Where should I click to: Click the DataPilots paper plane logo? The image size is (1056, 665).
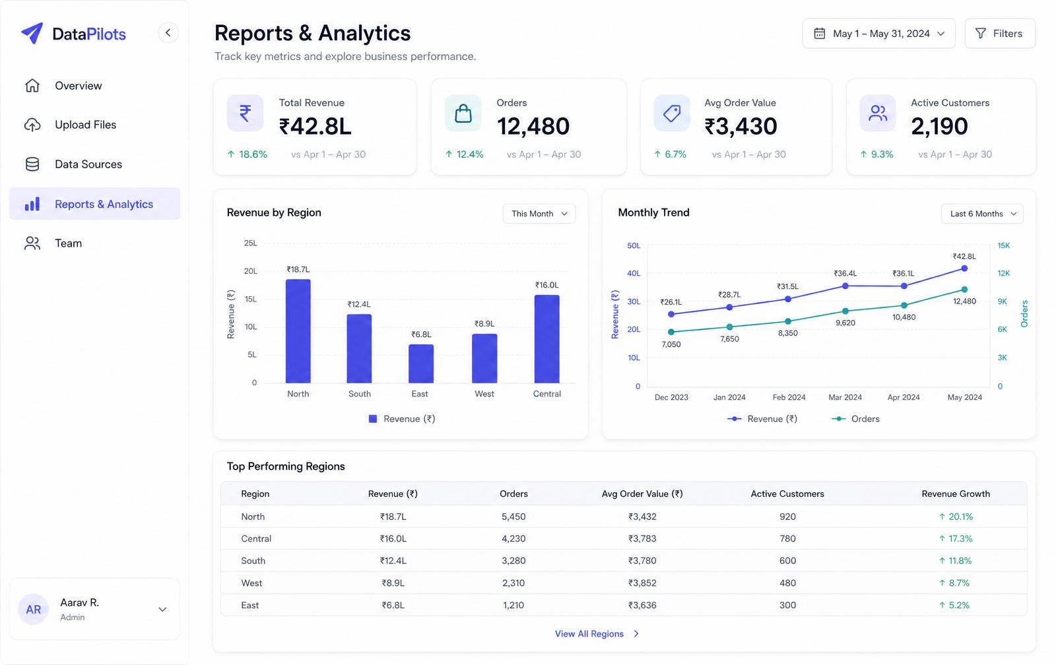[32, 33]
